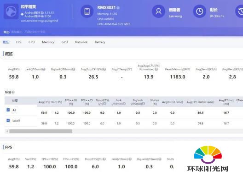This screenshot has height=176, width=243.
Task: Click normalized CPU value 13.9
Action: pos(149,77)
